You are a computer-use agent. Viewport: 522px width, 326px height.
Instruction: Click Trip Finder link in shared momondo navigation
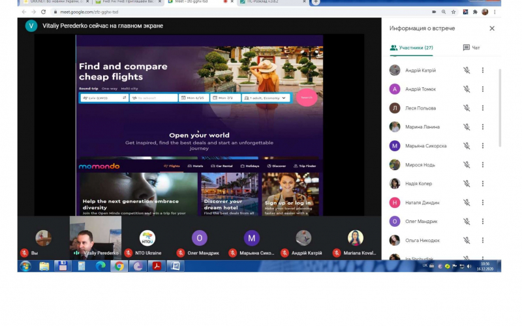tap(305, 166)
